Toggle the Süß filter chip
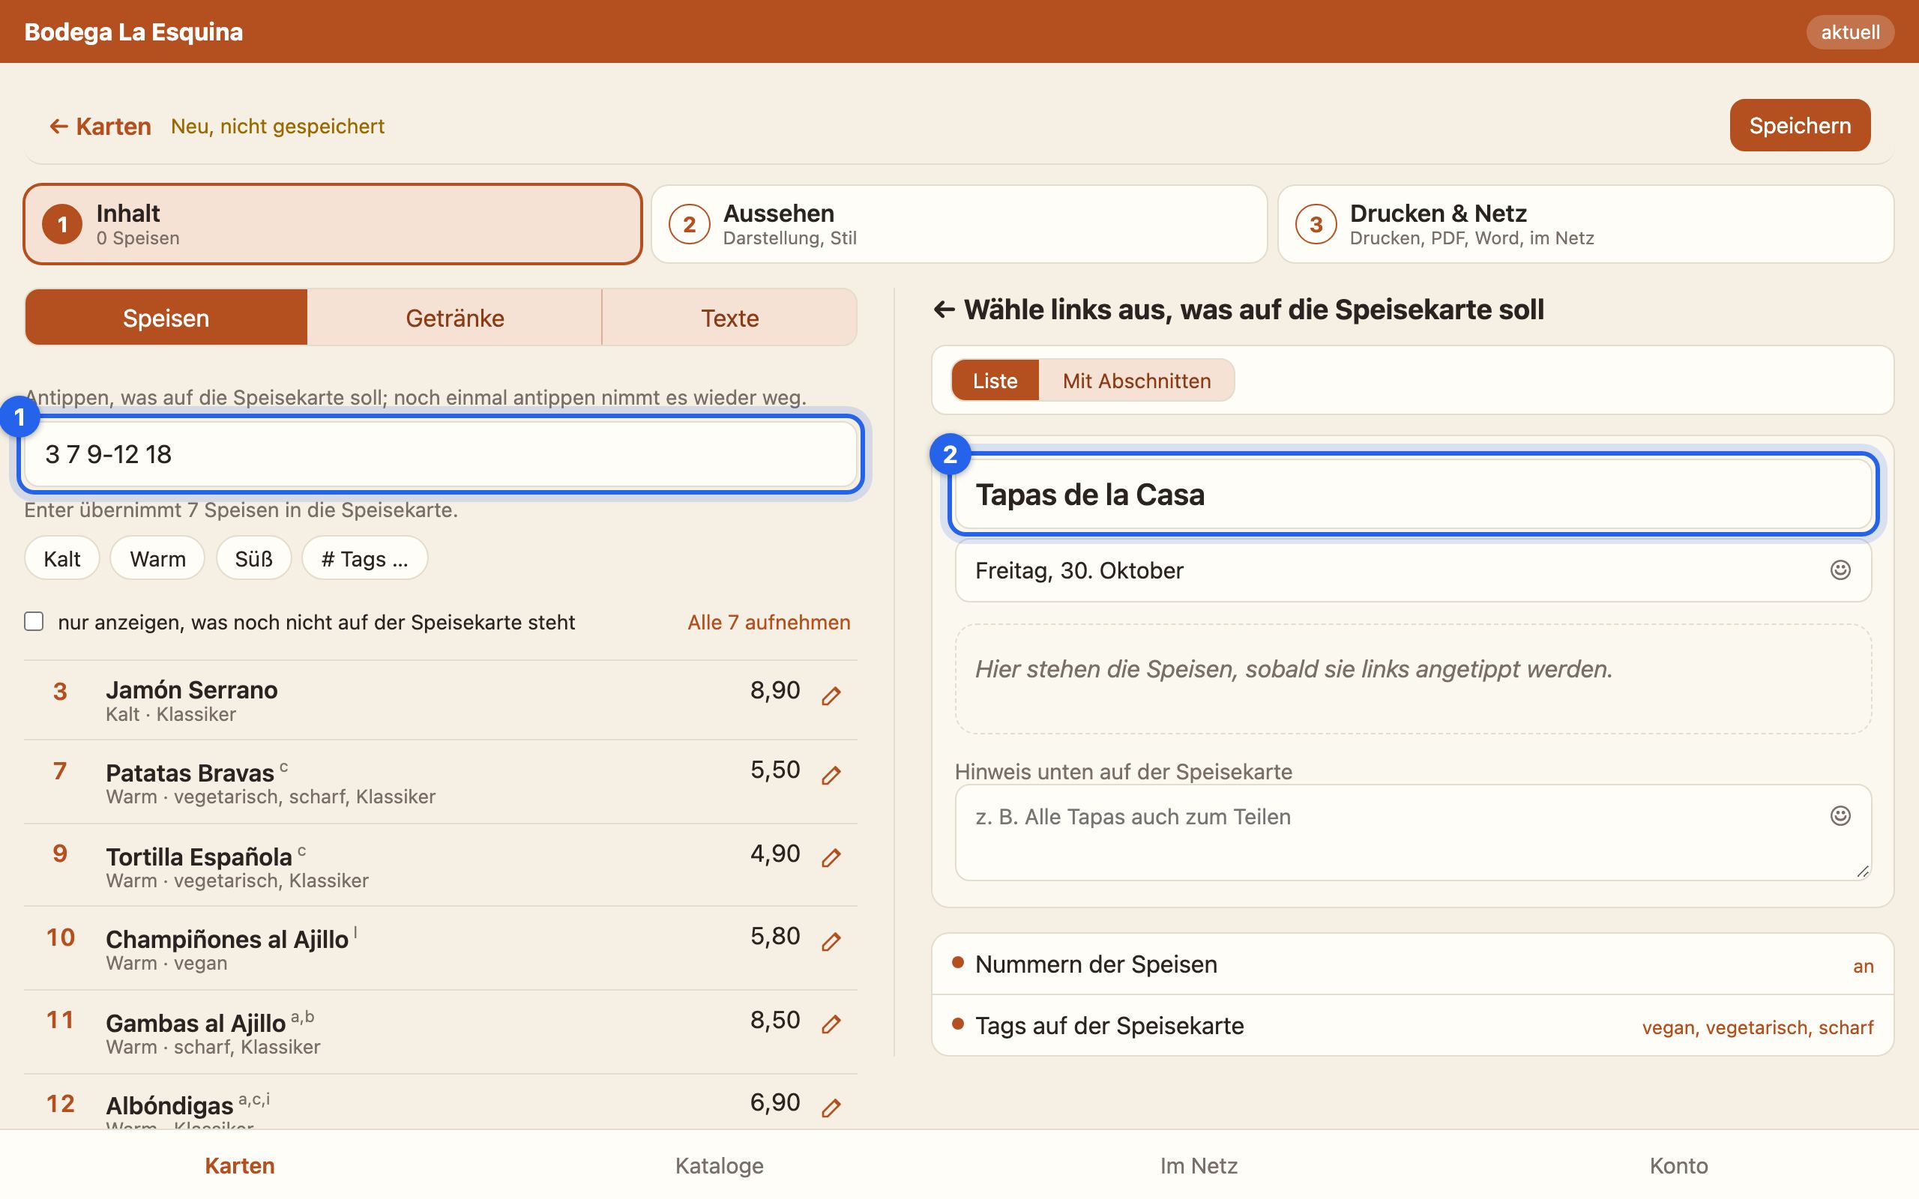The height and width of the screenshot is (1199, 1919). click(x=254, y=558)
